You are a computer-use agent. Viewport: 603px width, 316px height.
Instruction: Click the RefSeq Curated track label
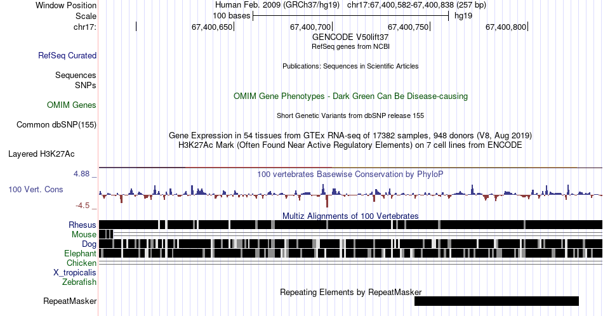click(x=67, y=55)
